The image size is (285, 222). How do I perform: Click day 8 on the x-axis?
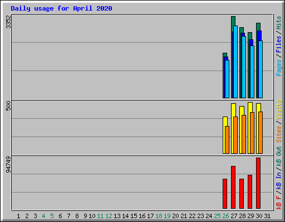(x=77, y=216)
